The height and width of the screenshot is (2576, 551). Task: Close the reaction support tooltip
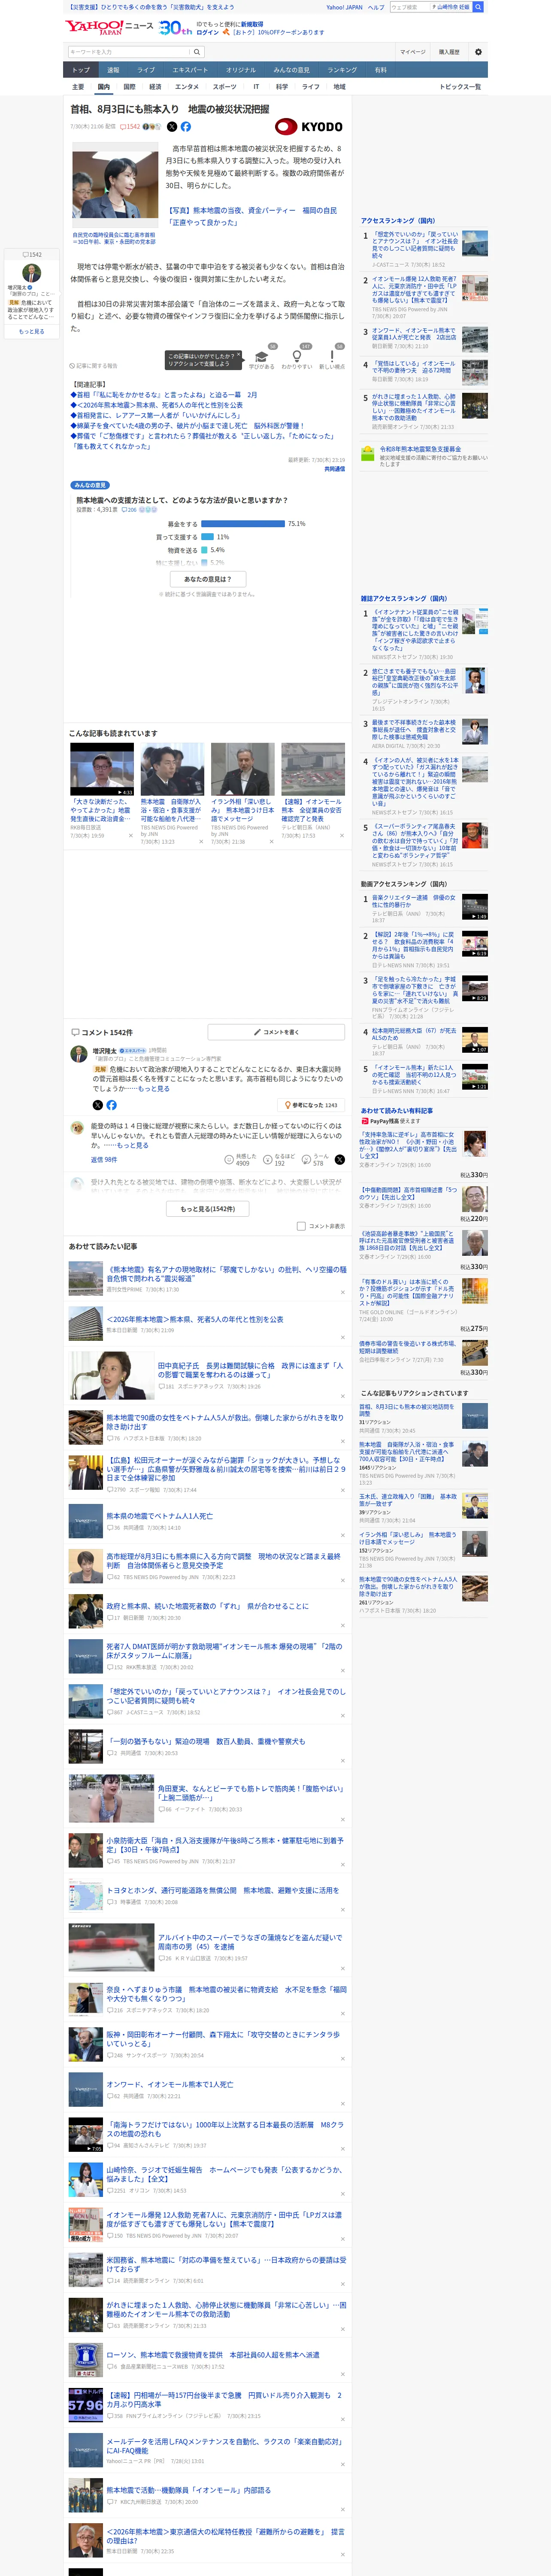pyautogui.click(x=239, y=355)
